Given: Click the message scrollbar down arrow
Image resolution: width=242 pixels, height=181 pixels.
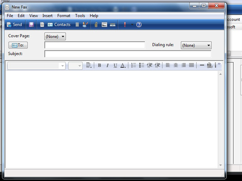Looking at the screenshot, I should pos(221,165).
